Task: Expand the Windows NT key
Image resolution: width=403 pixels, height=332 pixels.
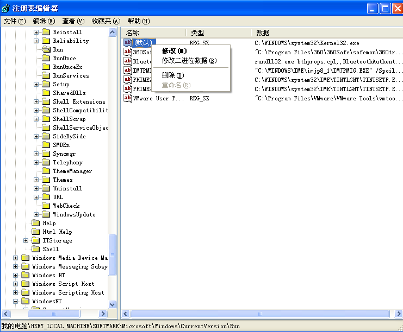Action: point(15,276)
